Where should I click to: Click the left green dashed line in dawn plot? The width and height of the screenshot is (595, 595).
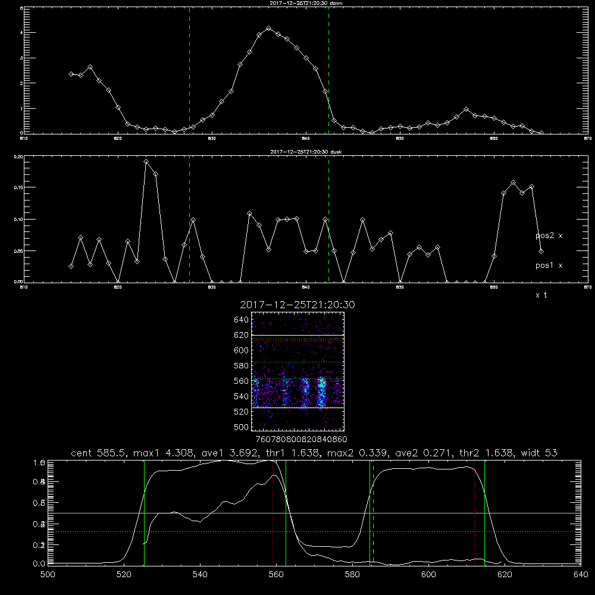pos(189,71)
